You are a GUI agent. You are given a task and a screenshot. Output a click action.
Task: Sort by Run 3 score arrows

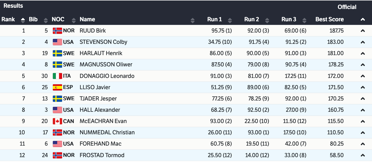pos(304,20)
